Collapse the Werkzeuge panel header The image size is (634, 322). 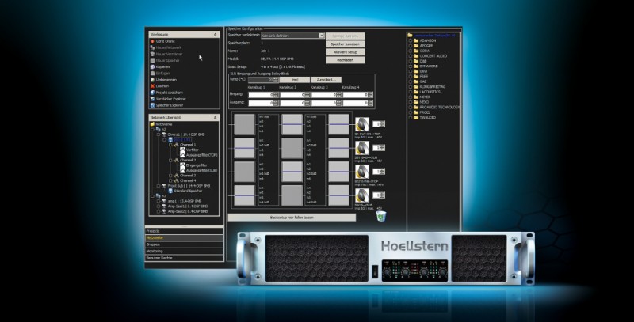coord(215,35)
